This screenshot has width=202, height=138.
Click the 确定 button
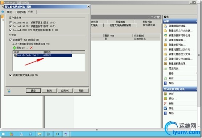coord(33,91)
